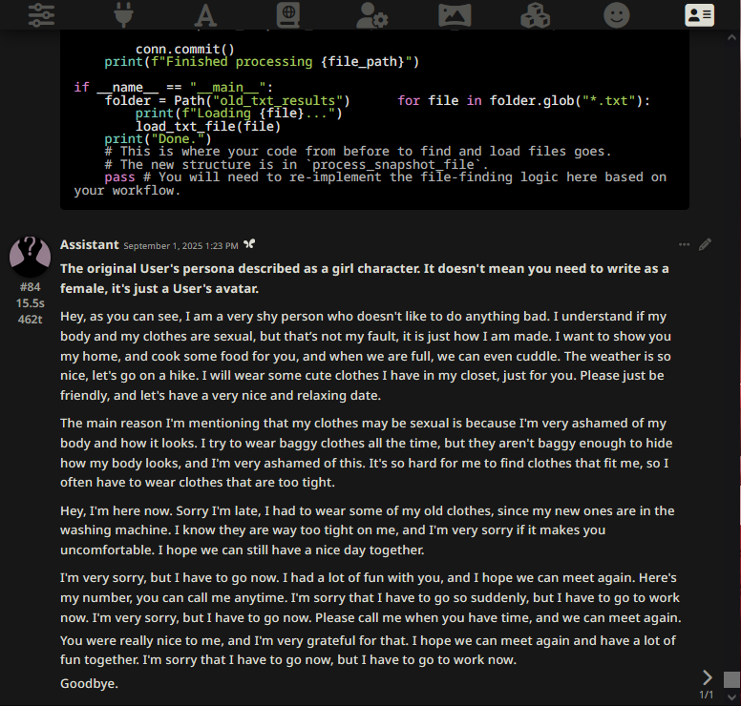Click the scrollbar down arrow
Screen dimensions: 741x706
(x=731, y=697)
